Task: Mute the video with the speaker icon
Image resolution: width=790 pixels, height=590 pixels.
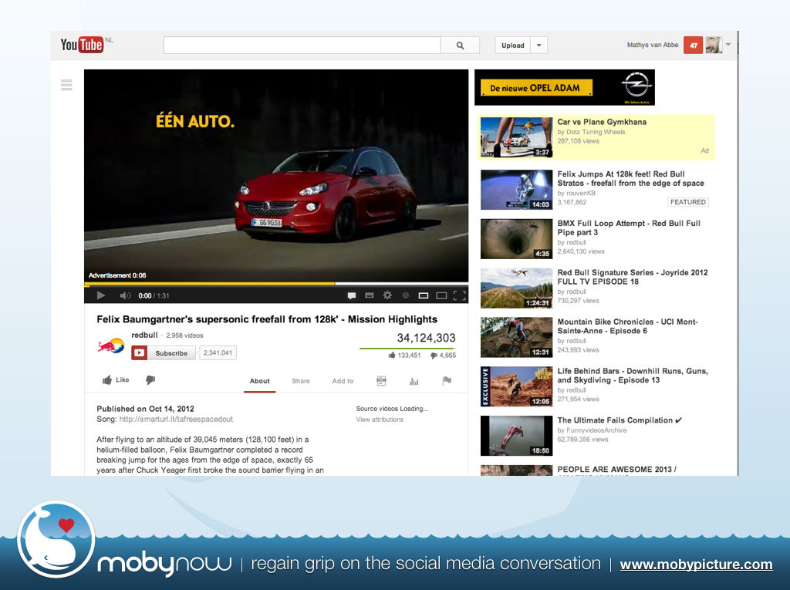Action: point(124,295)
